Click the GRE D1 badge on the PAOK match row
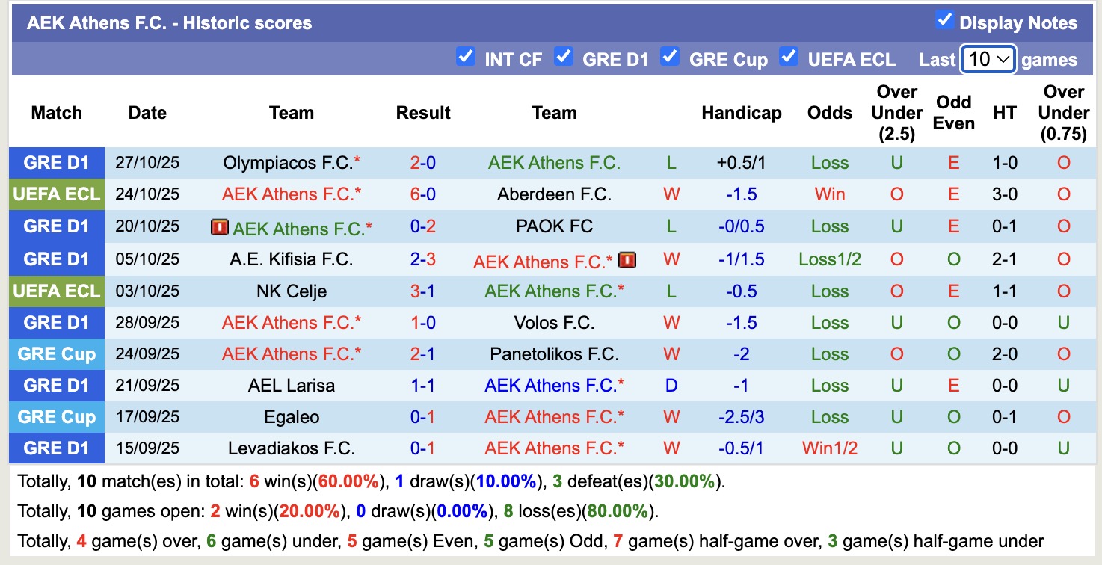The width and height of the screenshot is (1102, 565). pyautogui.click(x=56, y=226)
